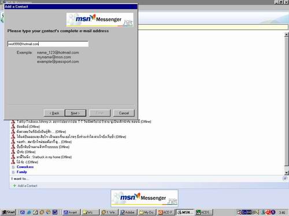Cancel the Add a Contact dialog
Viewport: 289px width, 216px height.
point(124,113)
